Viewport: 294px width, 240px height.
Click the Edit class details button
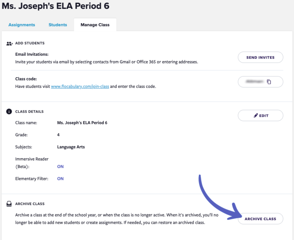[260, 115]
